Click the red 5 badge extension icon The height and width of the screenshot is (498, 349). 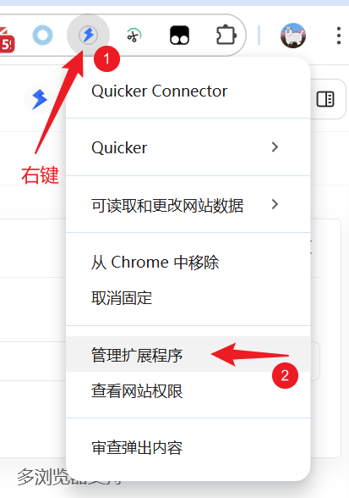[7, 40]
